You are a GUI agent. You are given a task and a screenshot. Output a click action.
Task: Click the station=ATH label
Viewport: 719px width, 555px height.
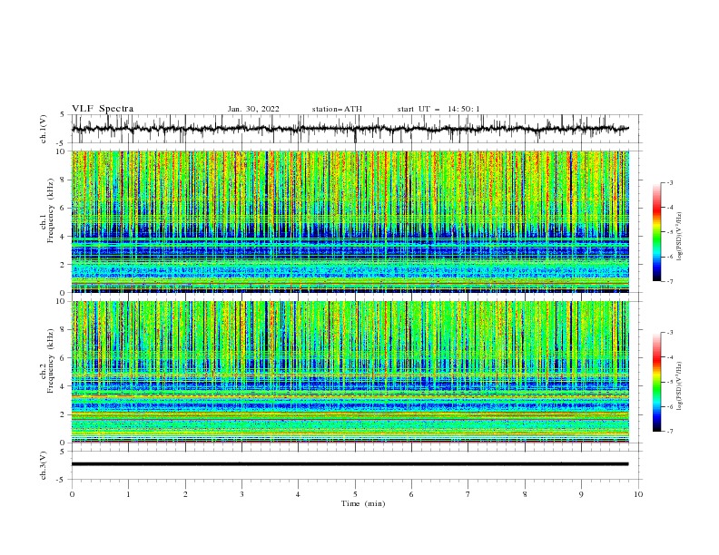click(337, 109)
